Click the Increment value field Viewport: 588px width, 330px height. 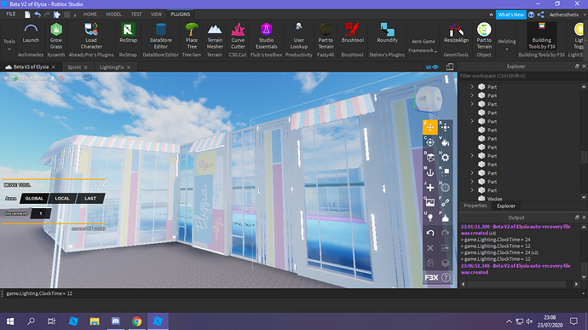click(x=41, y=214)
